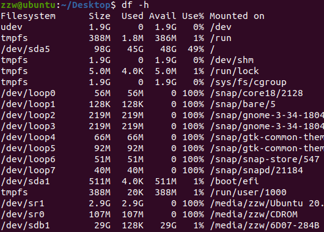Image resolution: width=324 pixels, height=232 pixels.
Task: Click the '/dev/sdb1' filesystem entry
Action: coord(26,226)
